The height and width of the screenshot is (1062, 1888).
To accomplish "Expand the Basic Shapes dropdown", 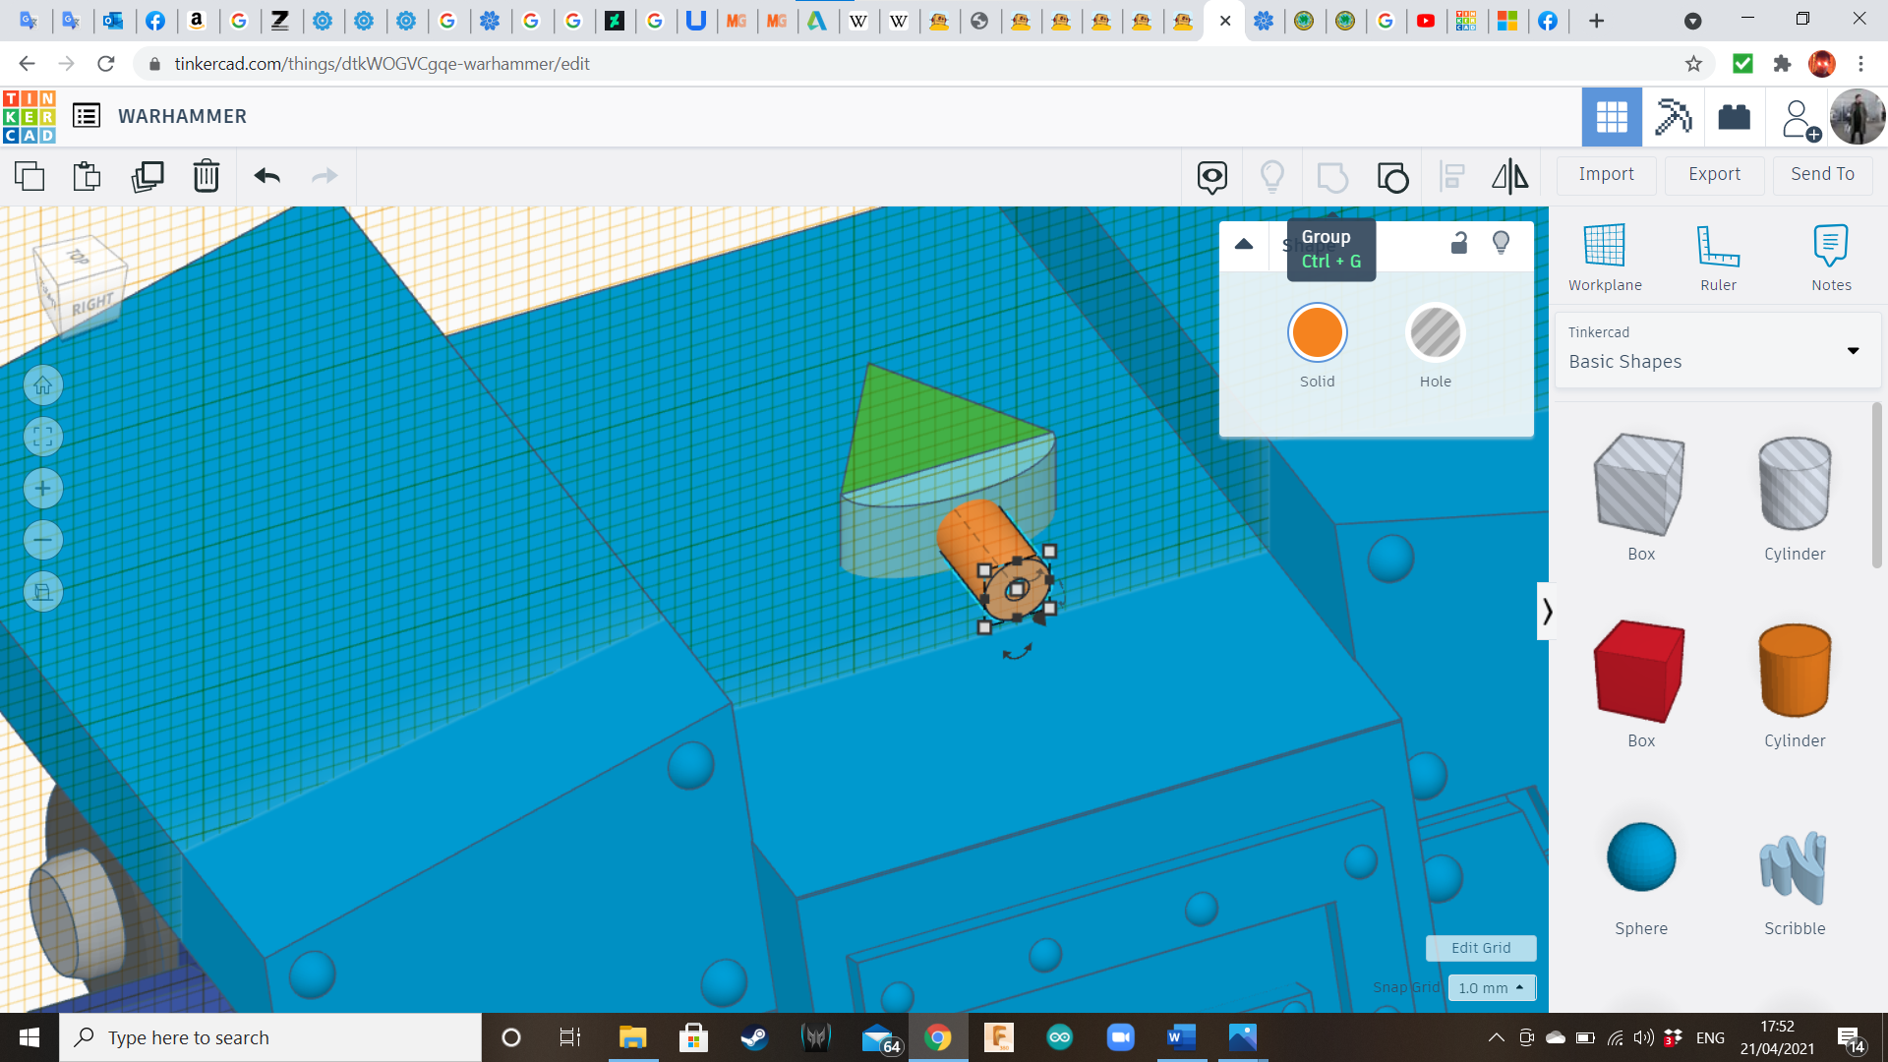I will 1853,350.
